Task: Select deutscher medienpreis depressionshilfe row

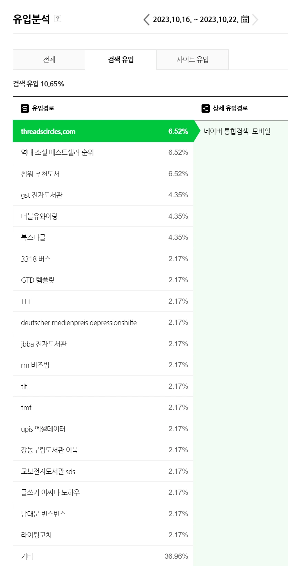Action: [103, 322]
